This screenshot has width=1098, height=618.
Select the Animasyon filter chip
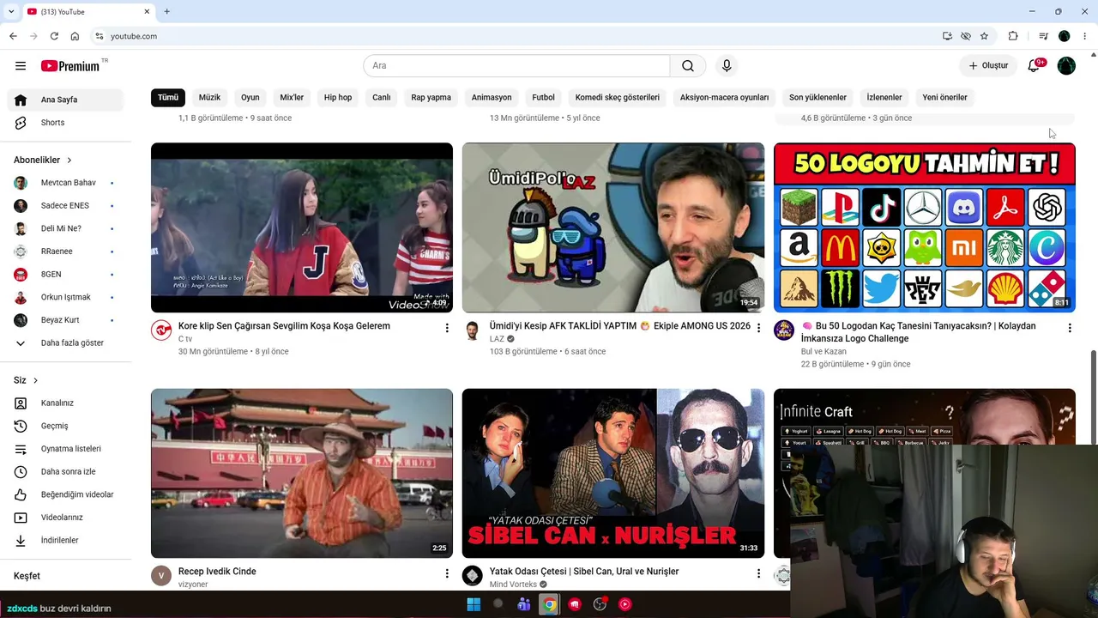(492, 97)
